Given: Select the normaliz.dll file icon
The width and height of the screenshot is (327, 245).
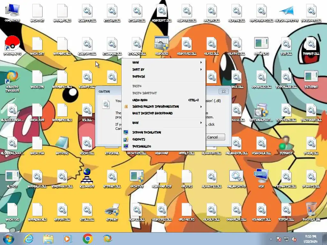Looking at the screenshot, I should tap(37, 178).
